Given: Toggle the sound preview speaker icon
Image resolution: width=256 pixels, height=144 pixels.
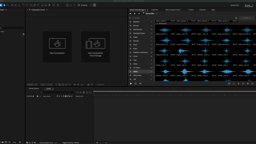Looking at the screenshot, I should 140,83.
